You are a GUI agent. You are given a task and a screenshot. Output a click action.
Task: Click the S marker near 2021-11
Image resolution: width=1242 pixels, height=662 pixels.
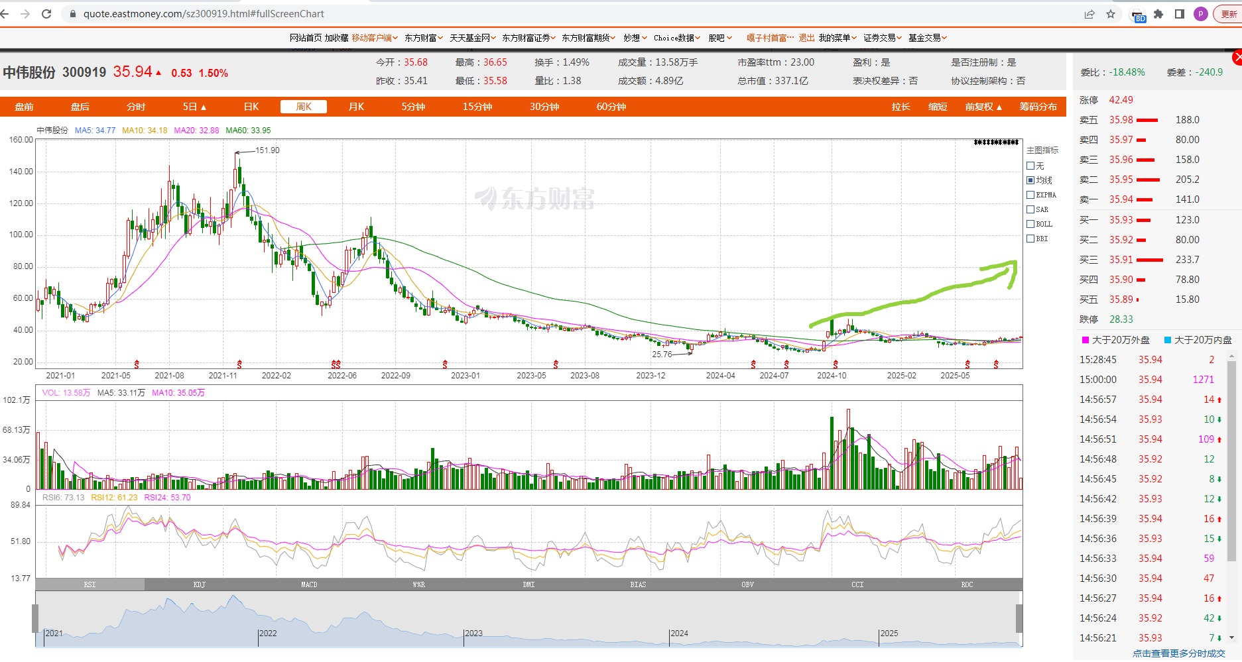coord(239,364)
